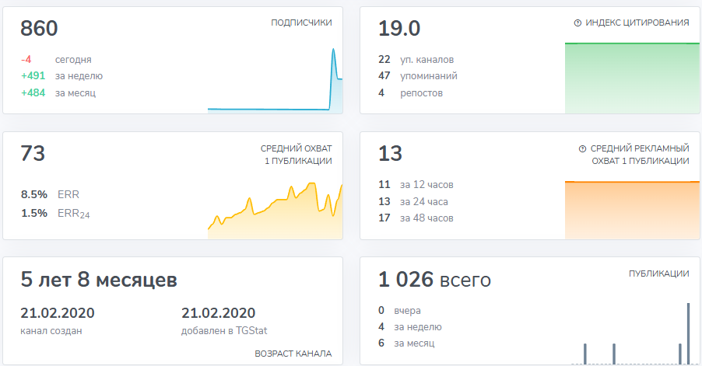Click the 1 026 всего publications total
This screenshot has height=366, width=702.
[434, 280]
